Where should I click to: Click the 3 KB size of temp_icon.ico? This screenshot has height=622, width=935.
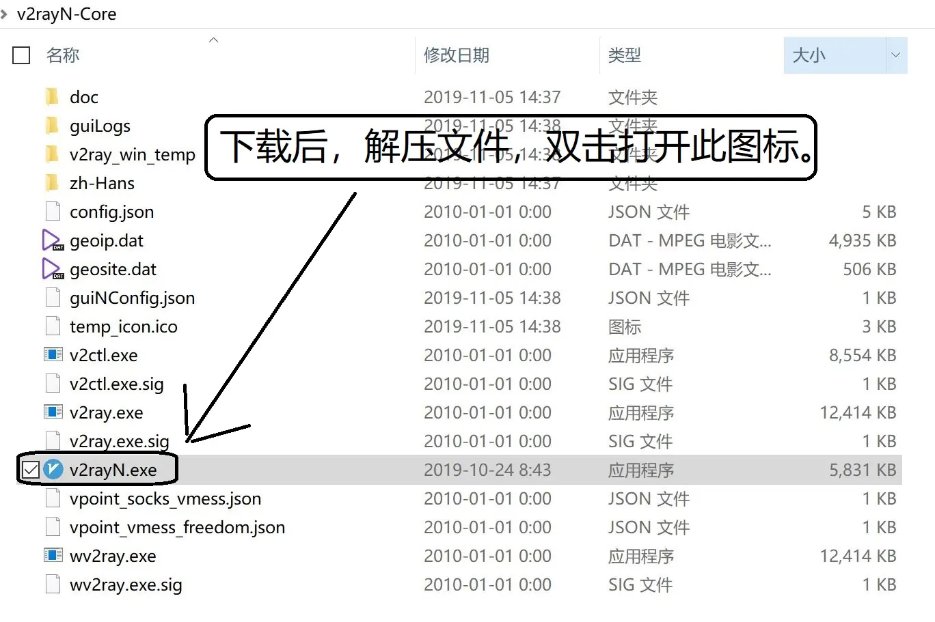(x=879, y=326)
